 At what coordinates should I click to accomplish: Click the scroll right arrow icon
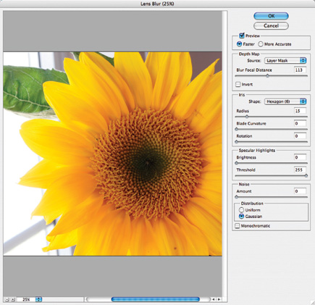pos(219,299)
